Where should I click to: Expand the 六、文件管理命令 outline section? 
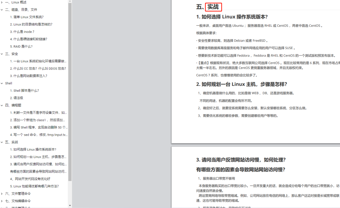pyautogui.click(x=2, y=194)
